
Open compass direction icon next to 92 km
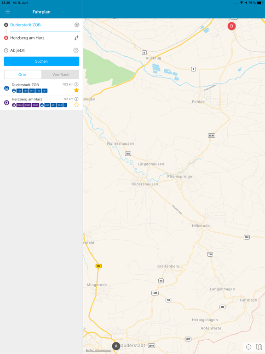point(76,99)
